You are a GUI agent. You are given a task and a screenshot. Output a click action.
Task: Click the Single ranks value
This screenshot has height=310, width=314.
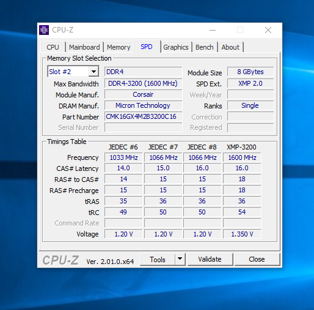(250, 105)
